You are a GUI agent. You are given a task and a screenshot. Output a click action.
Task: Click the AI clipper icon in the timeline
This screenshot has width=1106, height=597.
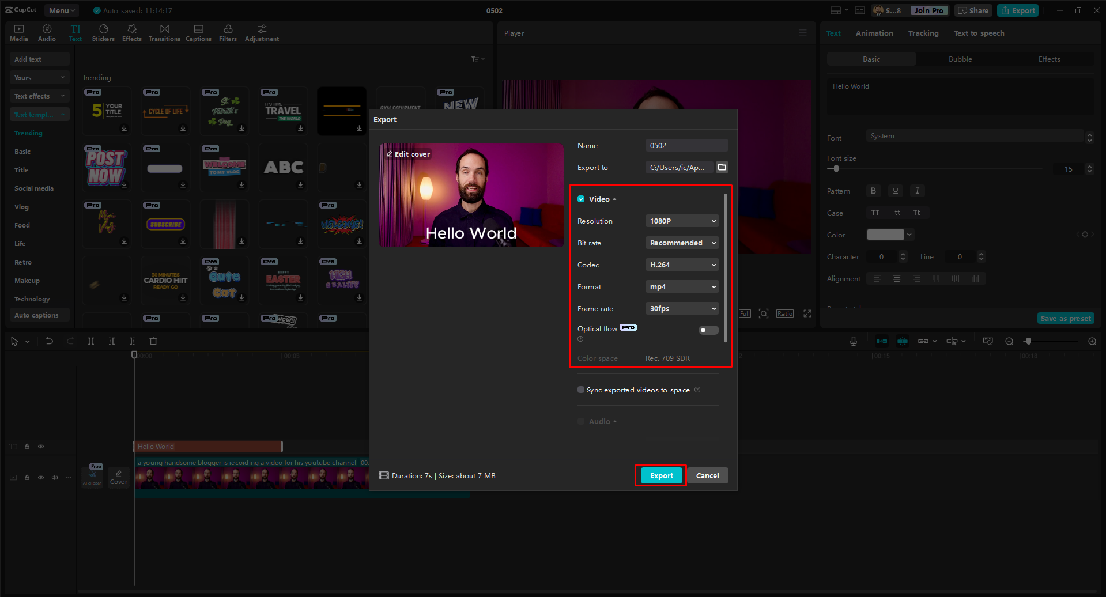(x=92, y=475)
